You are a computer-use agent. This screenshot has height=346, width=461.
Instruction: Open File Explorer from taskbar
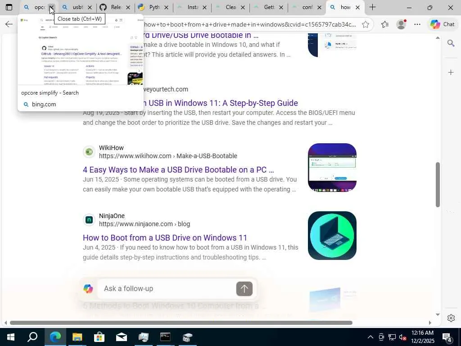tap(77, 337)
